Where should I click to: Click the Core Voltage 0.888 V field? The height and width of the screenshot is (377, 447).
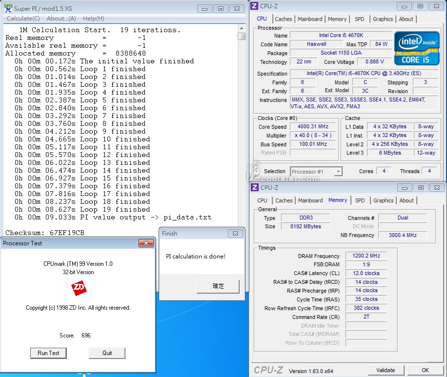pos(375,61)
